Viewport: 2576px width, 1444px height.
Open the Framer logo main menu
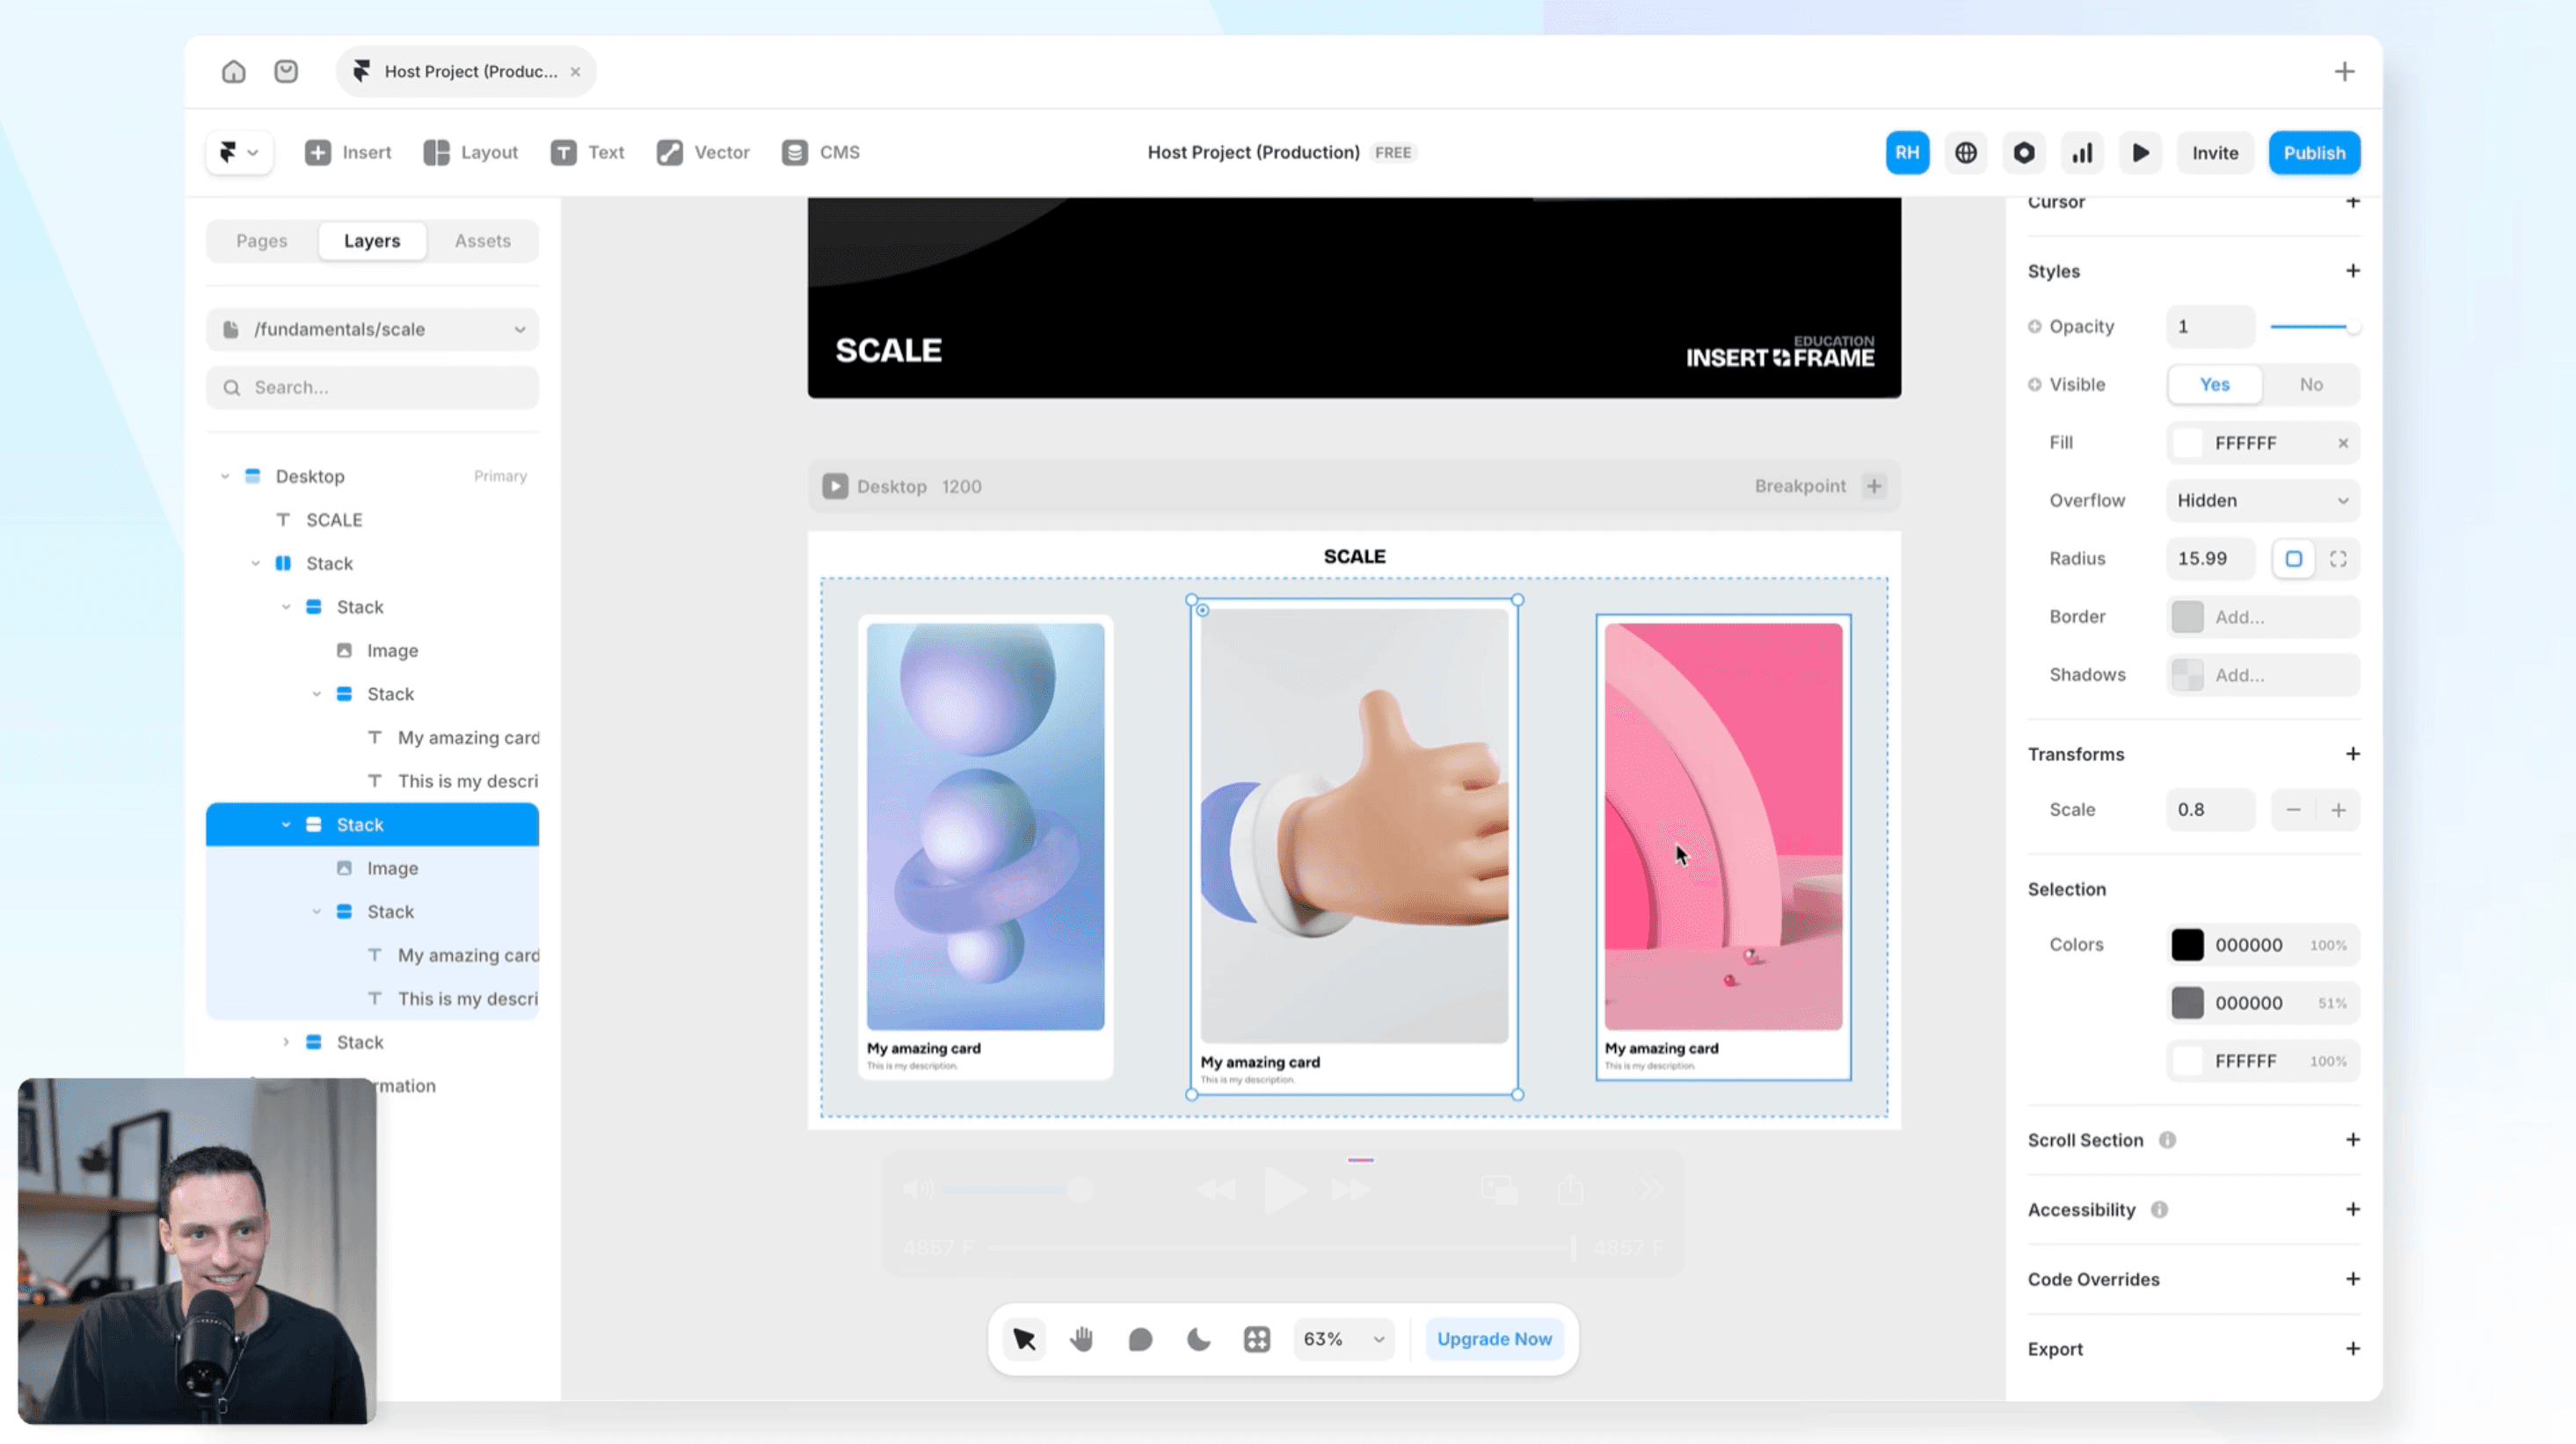pyautogui.click(x=238, y=153)
